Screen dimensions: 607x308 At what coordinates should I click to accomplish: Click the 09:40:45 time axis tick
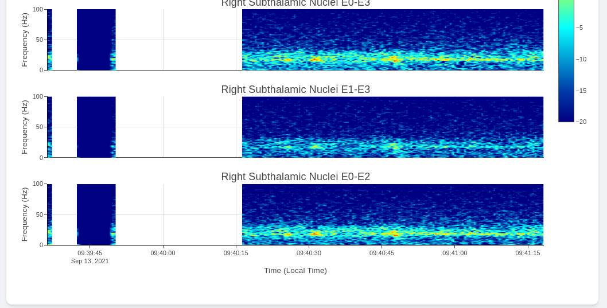click(x=382, y=253)
